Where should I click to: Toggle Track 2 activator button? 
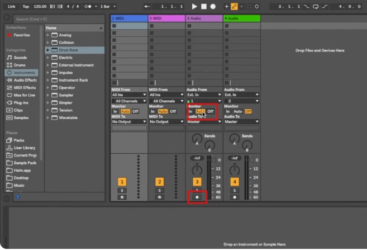159,182
